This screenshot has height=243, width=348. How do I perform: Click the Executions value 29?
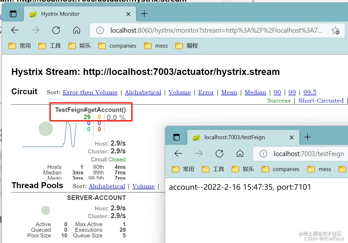coord(123,230)
